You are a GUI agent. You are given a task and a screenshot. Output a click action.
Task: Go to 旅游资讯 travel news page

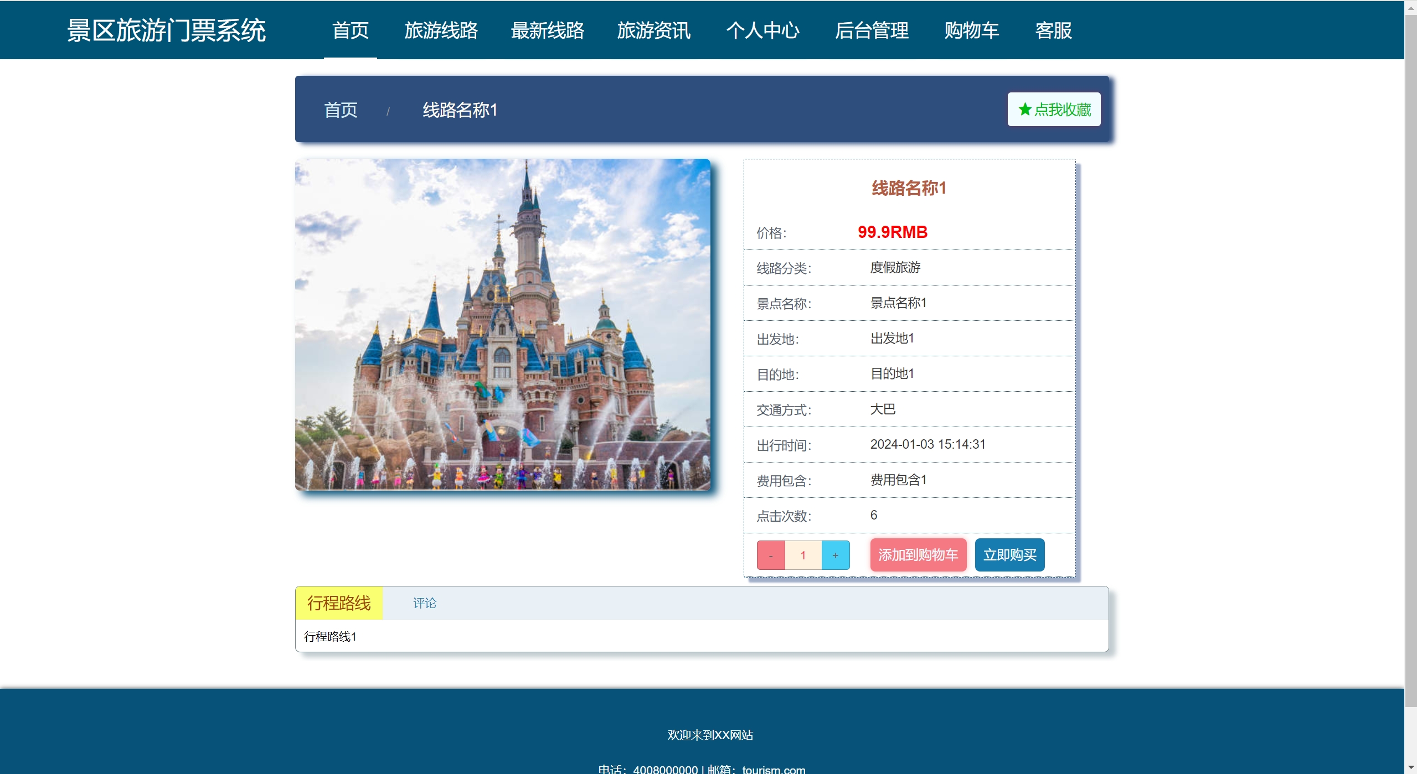(x=653, y=30)
